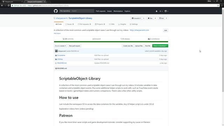Viewport: 224px width, 126px height.
Task: Open the notifications bell
Action: 156,11
